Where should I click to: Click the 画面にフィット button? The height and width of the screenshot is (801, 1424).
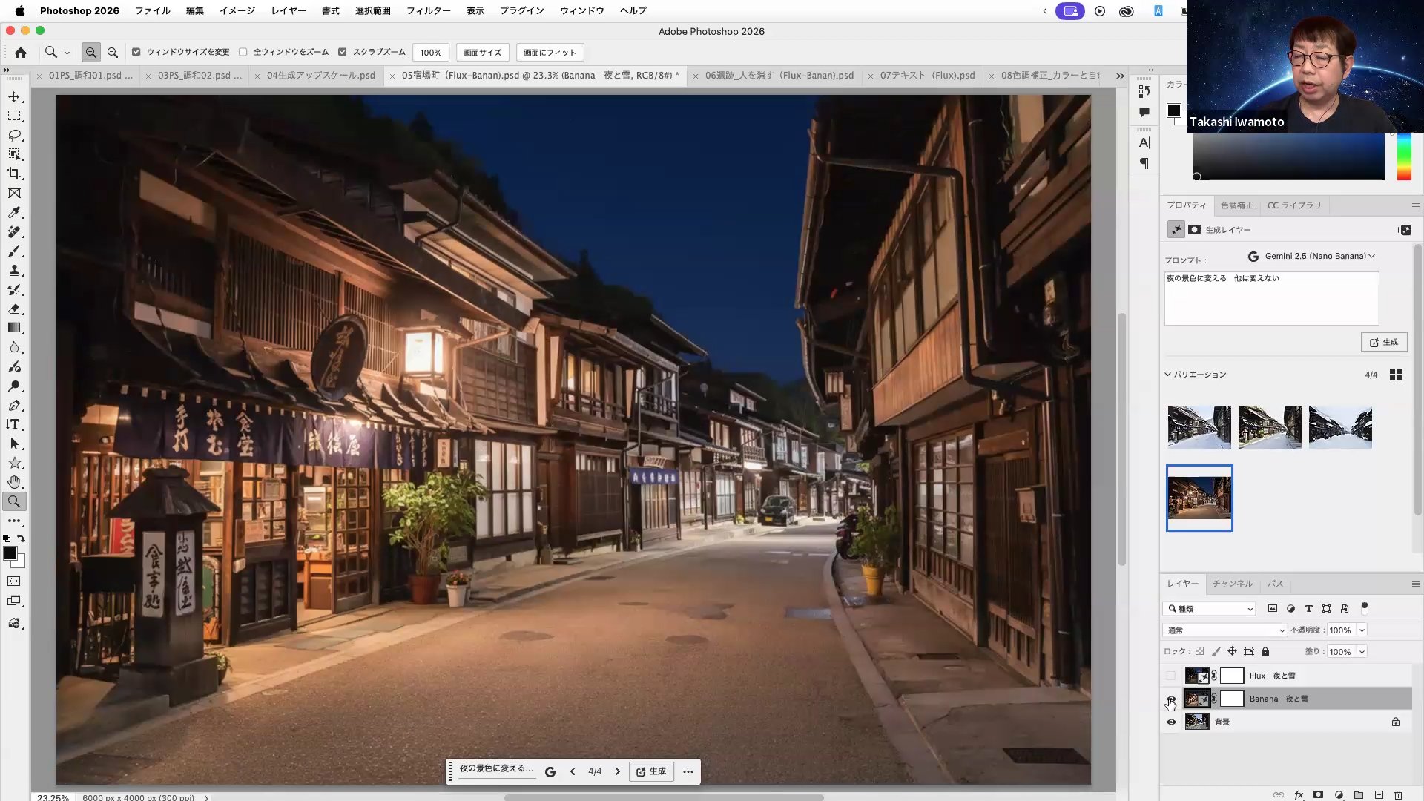tap(550, 53)
